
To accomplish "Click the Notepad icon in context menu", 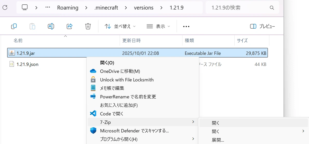I will pyautogui.click(x=93, y=88).
